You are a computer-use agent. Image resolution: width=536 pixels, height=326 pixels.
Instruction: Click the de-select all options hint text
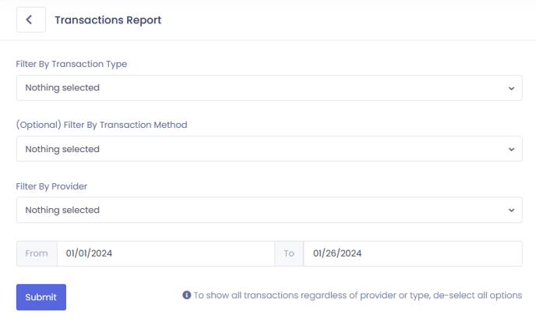click(358, 296)
